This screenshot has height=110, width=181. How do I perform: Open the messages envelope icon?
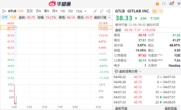[171, 4]
